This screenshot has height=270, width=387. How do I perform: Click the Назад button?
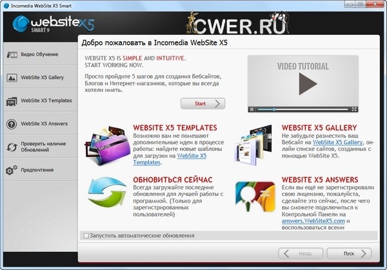(x=301, y=253)
